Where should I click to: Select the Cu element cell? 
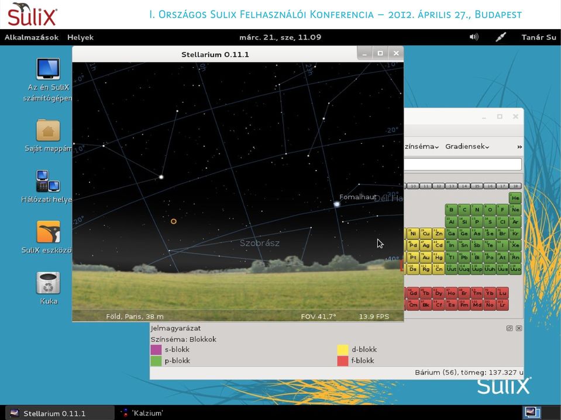[x=426, y=234]
